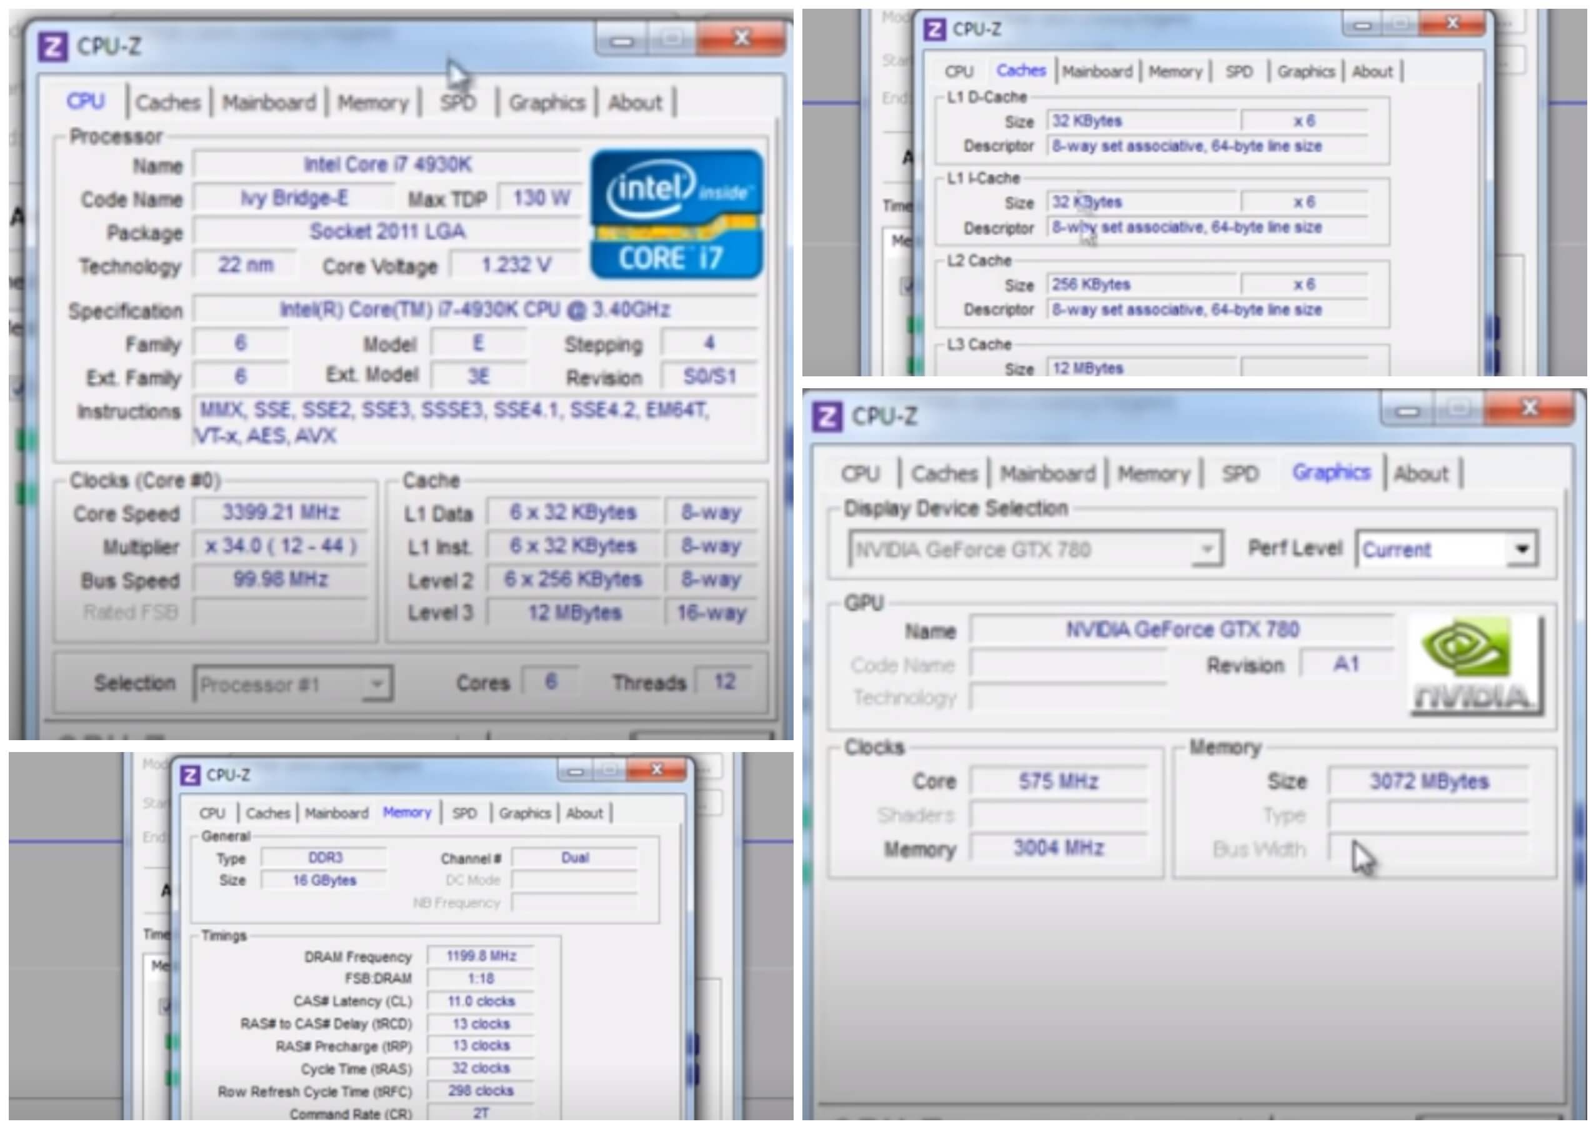Close the memory-timings CPU-Z window

pyautogui.click(x=656, y=769)
